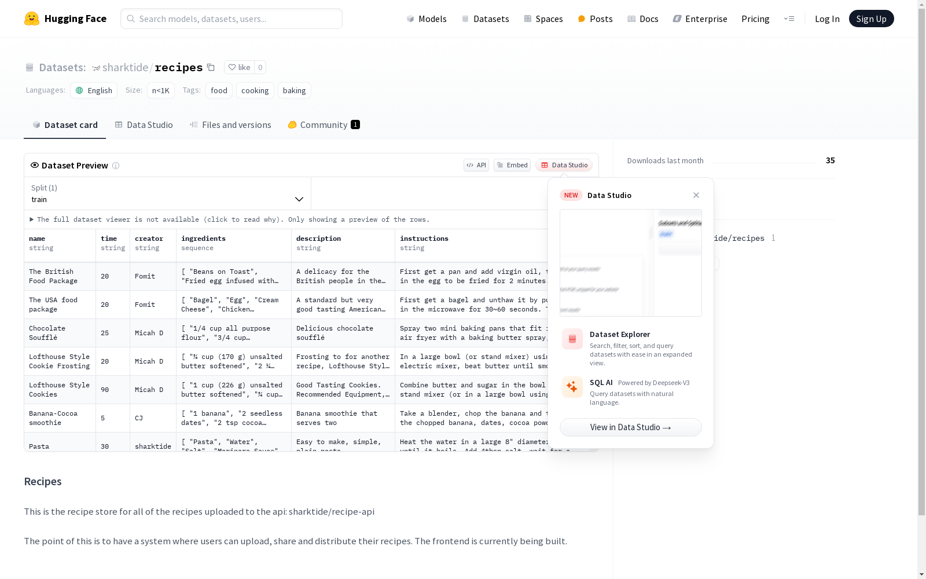926x579 pixels.
Task: Select the baking tag
Action: pos(295,90)
